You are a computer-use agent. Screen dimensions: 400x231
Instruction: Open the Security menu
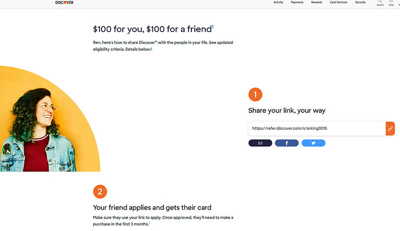[360, 2]
